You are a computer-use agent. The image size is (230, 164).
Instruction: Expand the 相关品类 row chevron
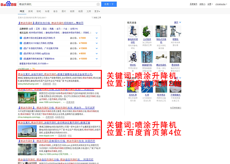97,33
